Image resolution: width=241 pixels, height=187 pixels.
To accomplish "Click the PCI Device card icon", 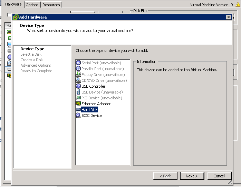I will point(78,98).
